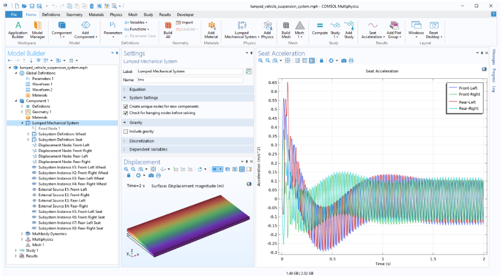Open the Application Builder

[x=18, y=30]
